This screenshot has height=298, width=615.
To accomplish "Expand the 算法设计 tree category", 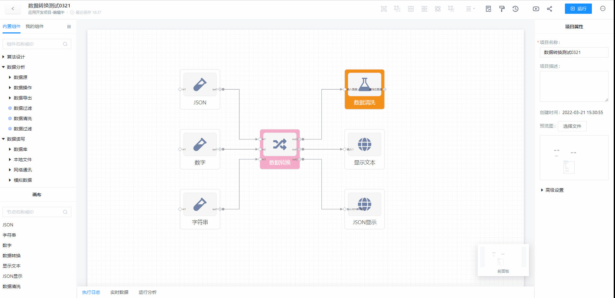I will click(4, 57).
